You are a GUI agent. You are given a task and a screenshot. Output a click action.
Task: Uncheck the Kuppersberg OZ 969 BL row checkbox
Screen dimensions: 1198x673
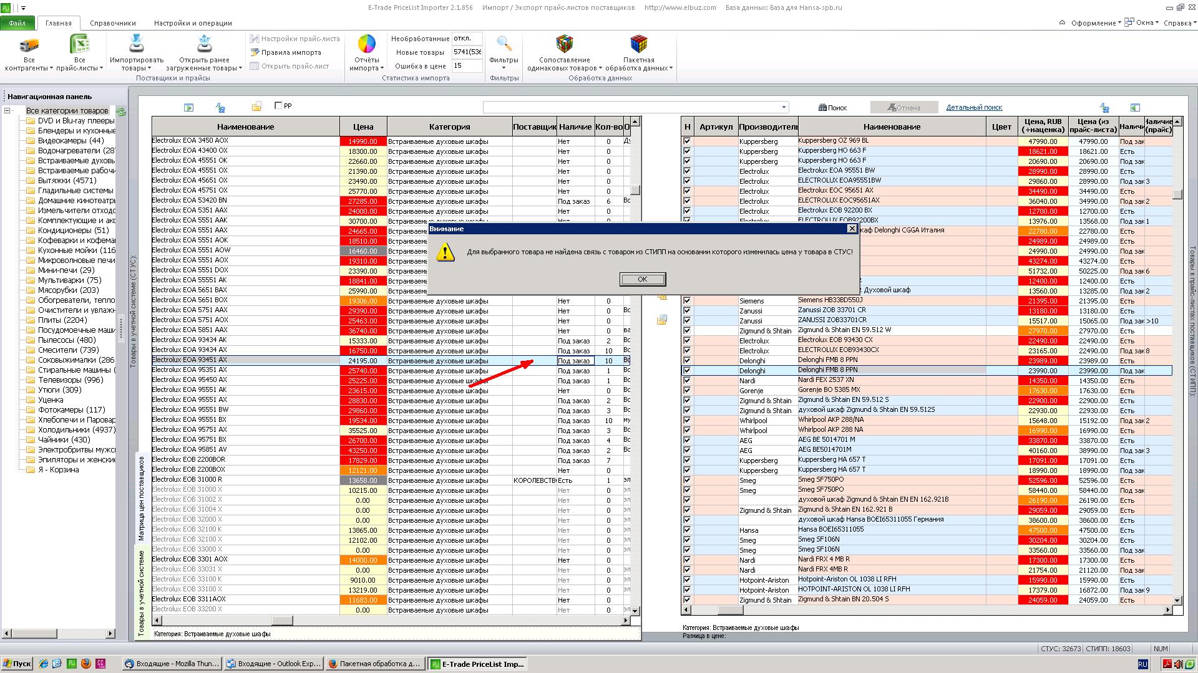pos(687,141)
